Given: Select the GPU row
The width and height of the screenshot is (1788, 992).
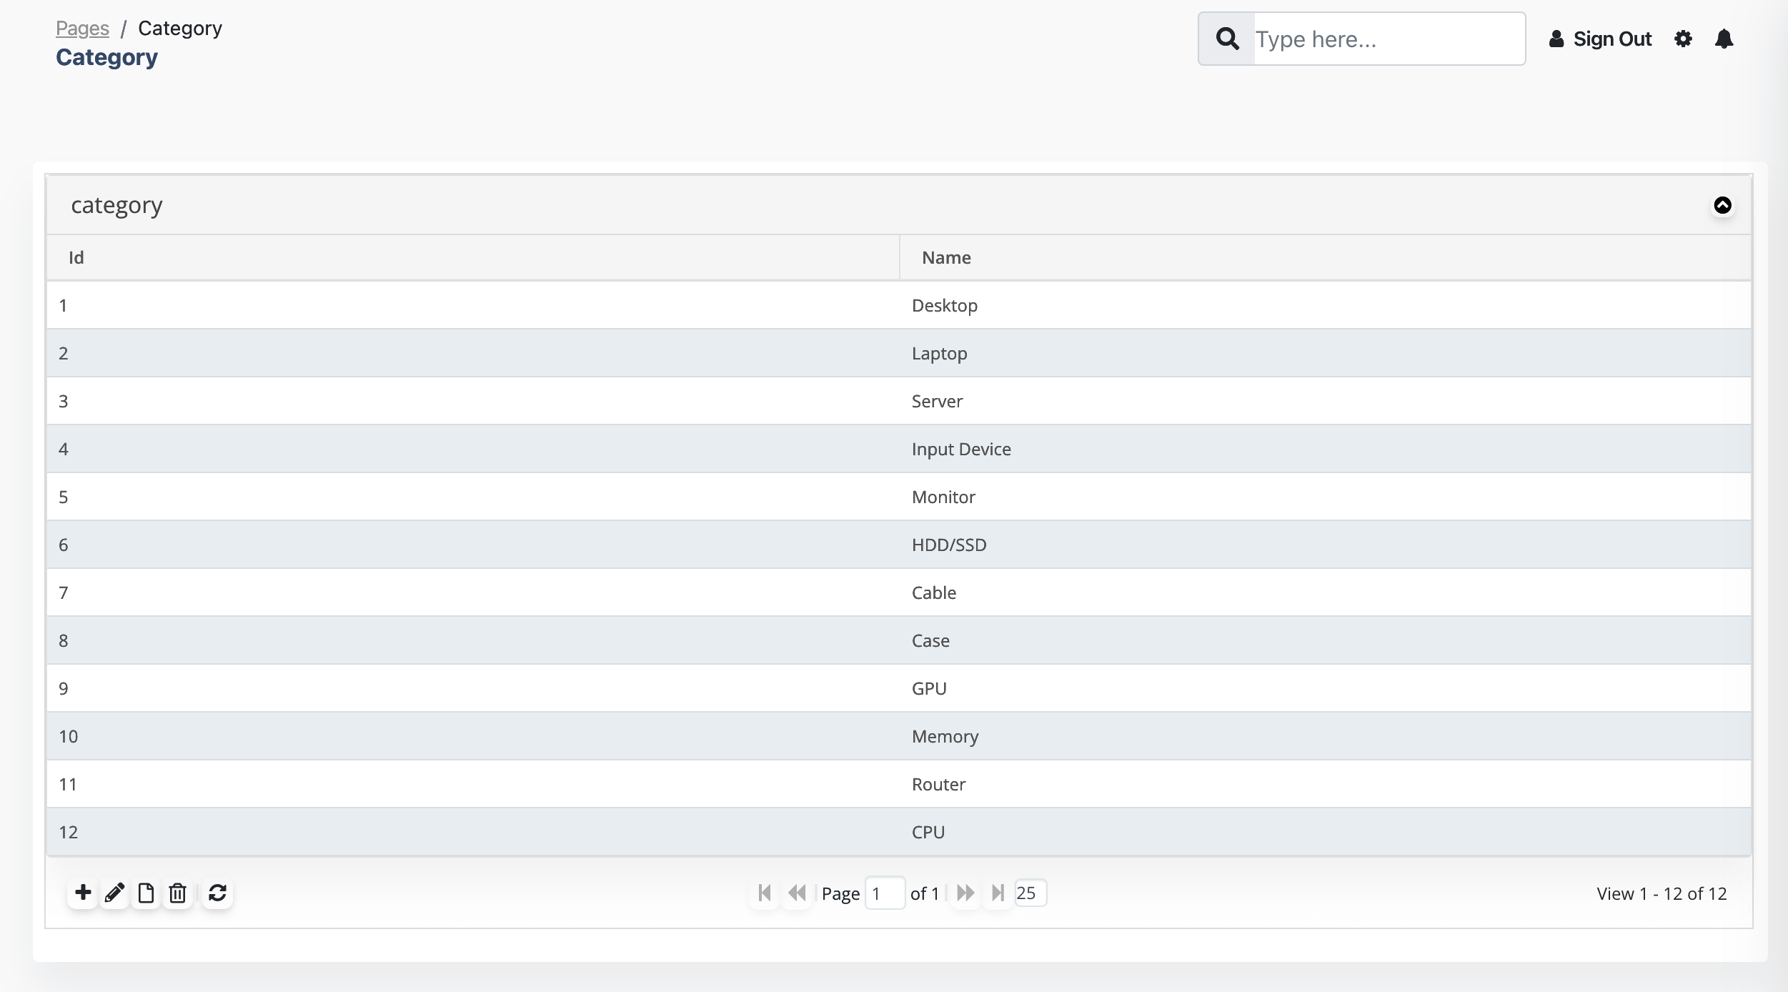Looking at the screenshot, I should pos(899,688).
